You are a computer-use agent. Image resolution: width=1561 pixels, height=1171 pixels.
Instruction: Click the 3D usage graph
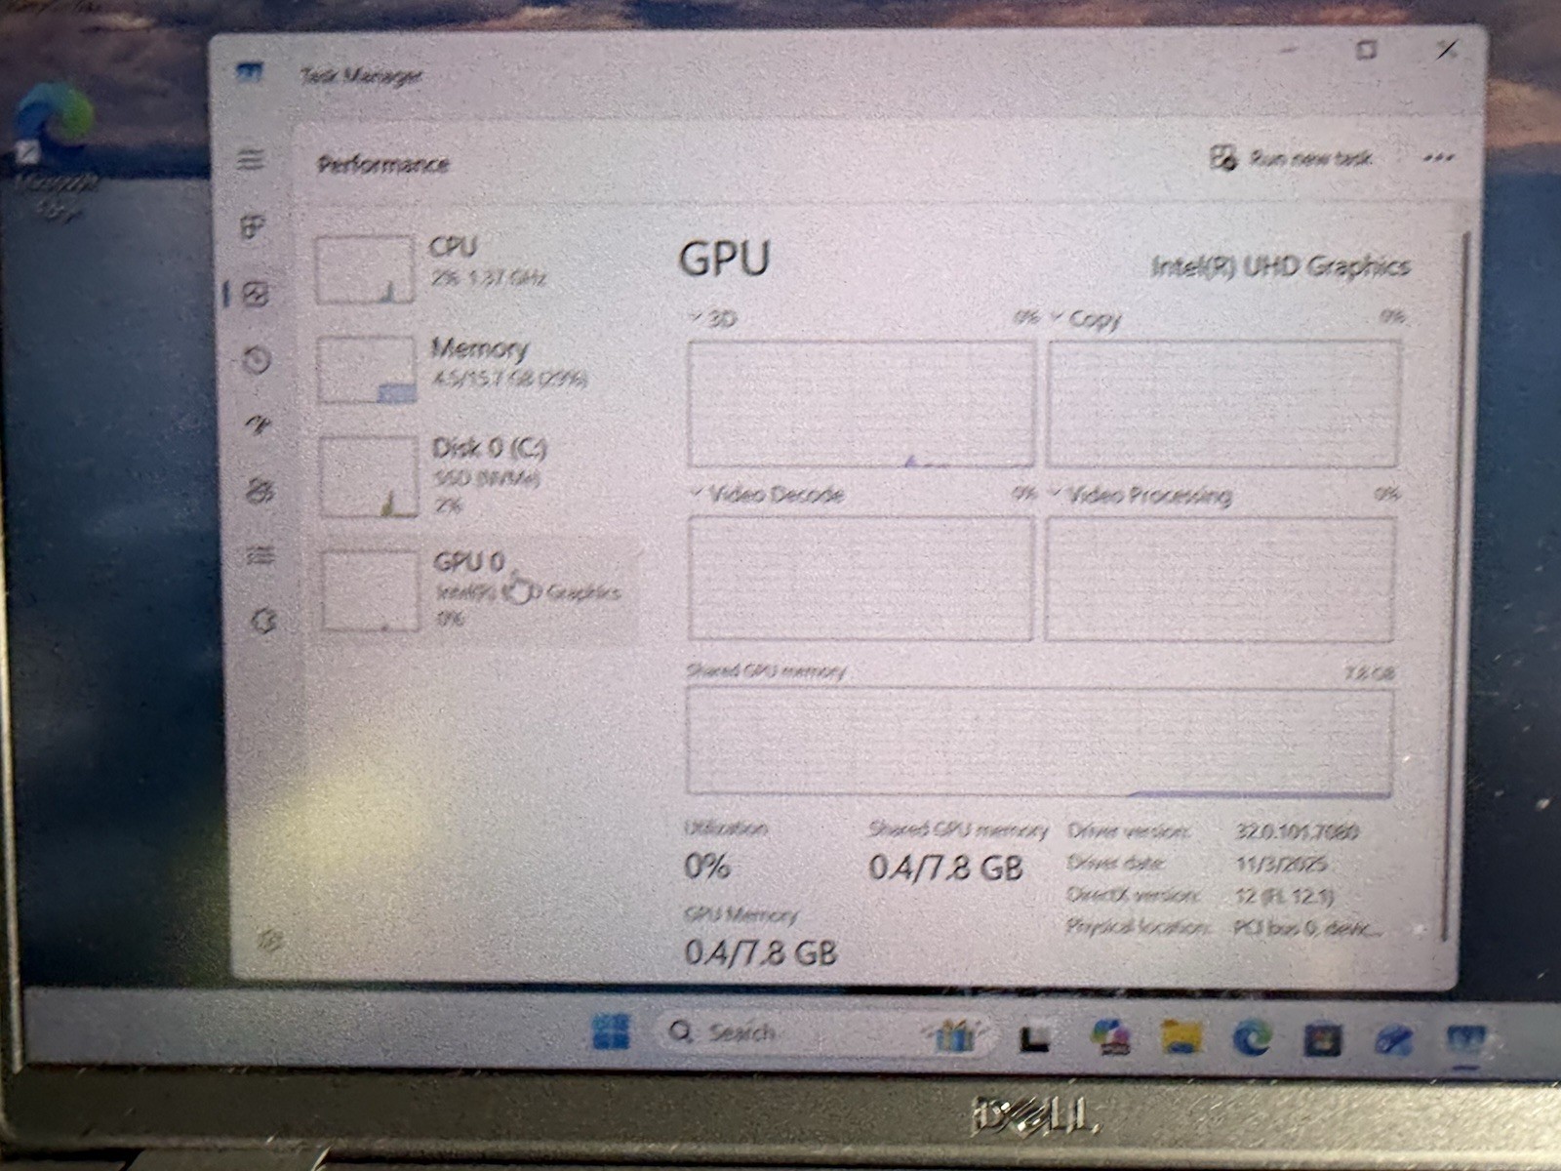tap(861, 404)
